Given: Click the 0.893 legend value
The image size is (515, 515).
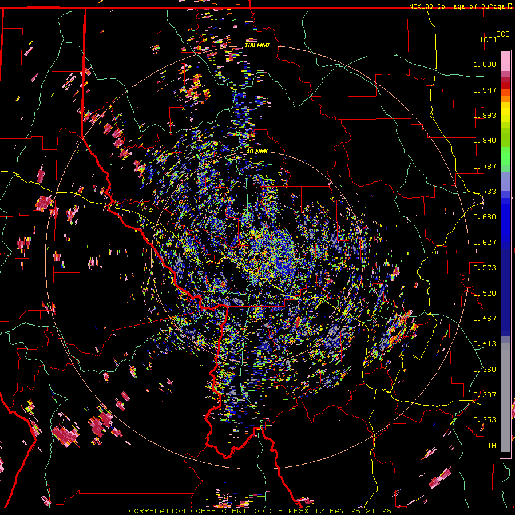Looking at the screenshot, I should 485,115.
